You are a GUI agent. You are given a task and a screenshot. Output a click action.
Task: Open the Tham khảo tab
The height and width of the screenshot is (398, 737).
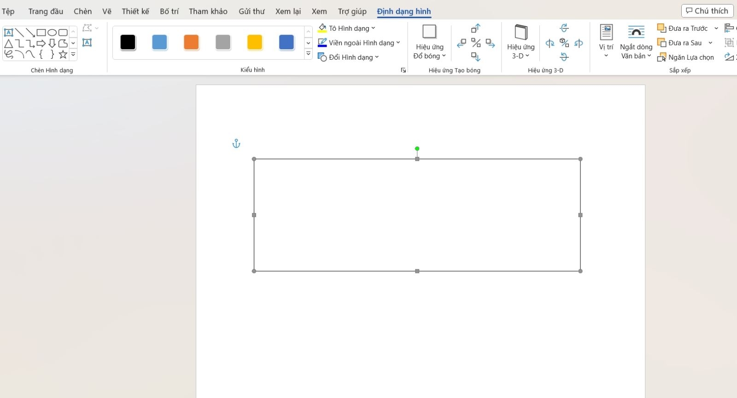pos(208,11)
